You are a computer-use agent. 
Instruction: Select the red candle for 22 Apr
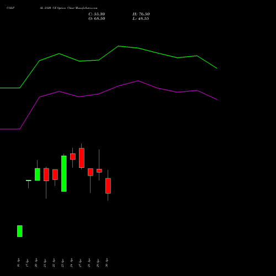pos(55,174)
